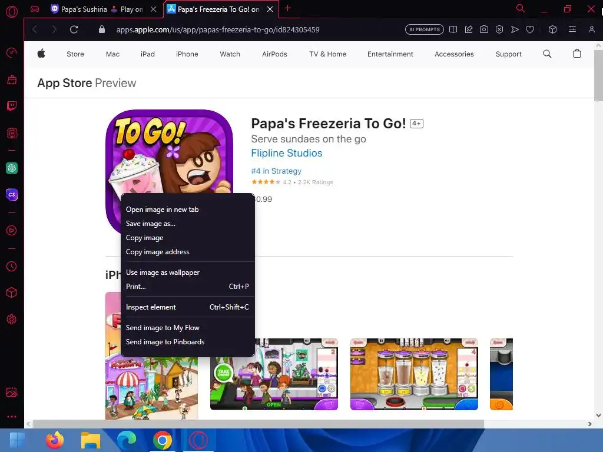This screenshot has height=452, width=603.
Task: Click the ad blocker shield icon
Action: pyautogui.click(x=499, y=29)
